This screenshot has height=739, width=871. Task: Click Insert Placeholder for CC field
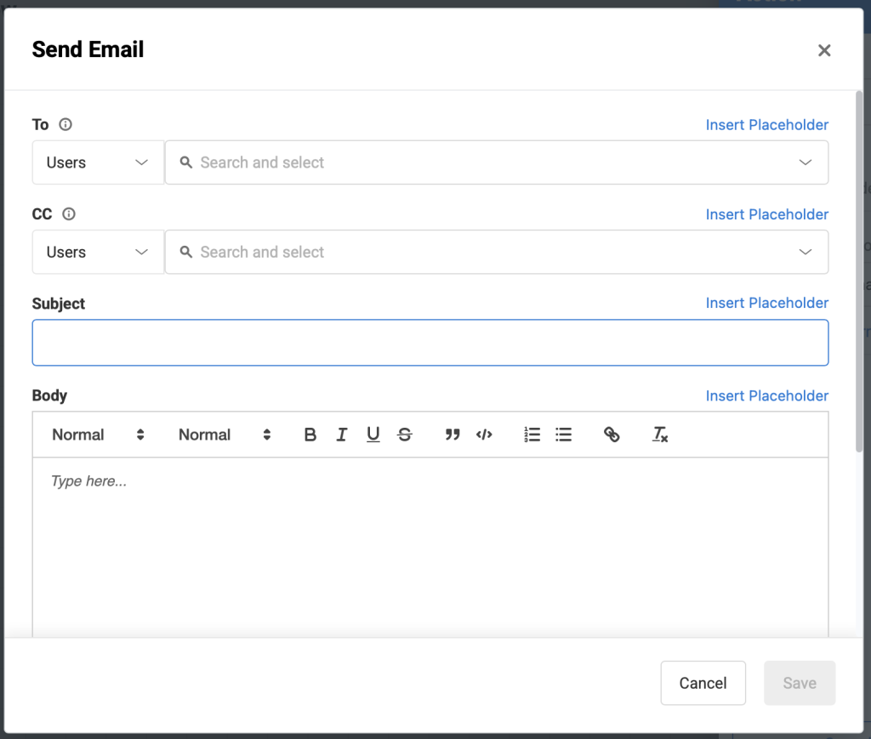pos(767,214)
